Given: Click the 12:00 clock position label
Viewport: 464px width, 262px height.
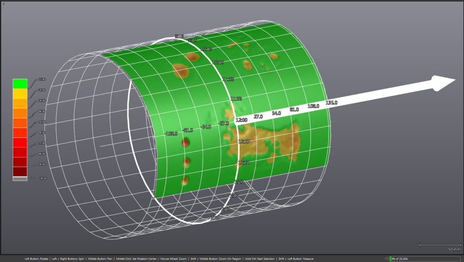Looking at the screenshot, I should click(241, 120).
